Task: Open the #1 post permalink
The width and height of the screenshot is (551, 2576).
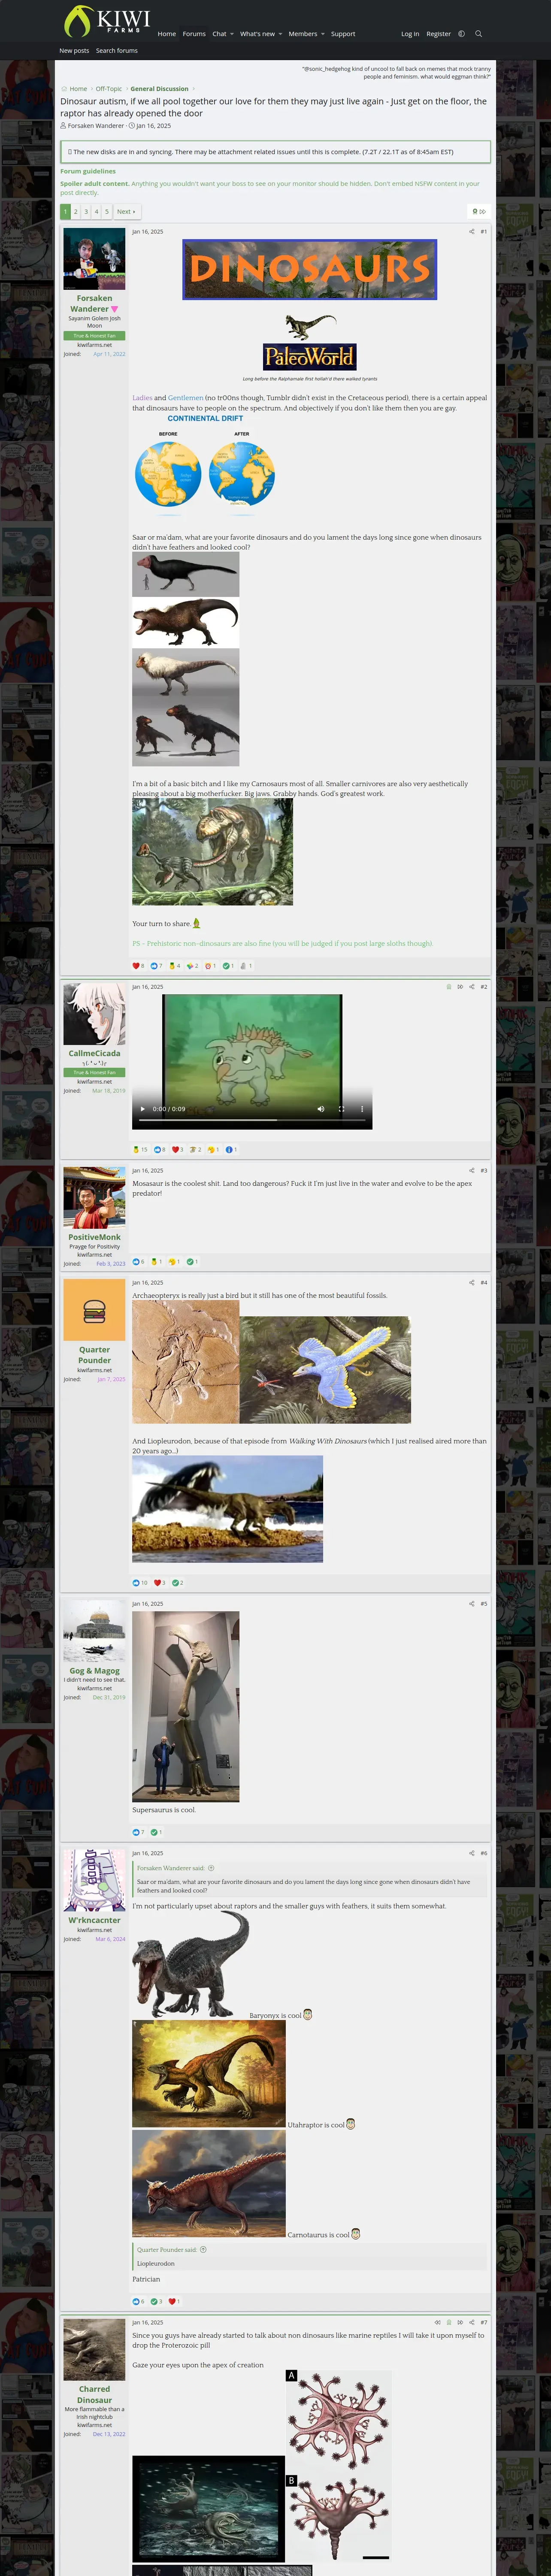Action: (484, 232)
